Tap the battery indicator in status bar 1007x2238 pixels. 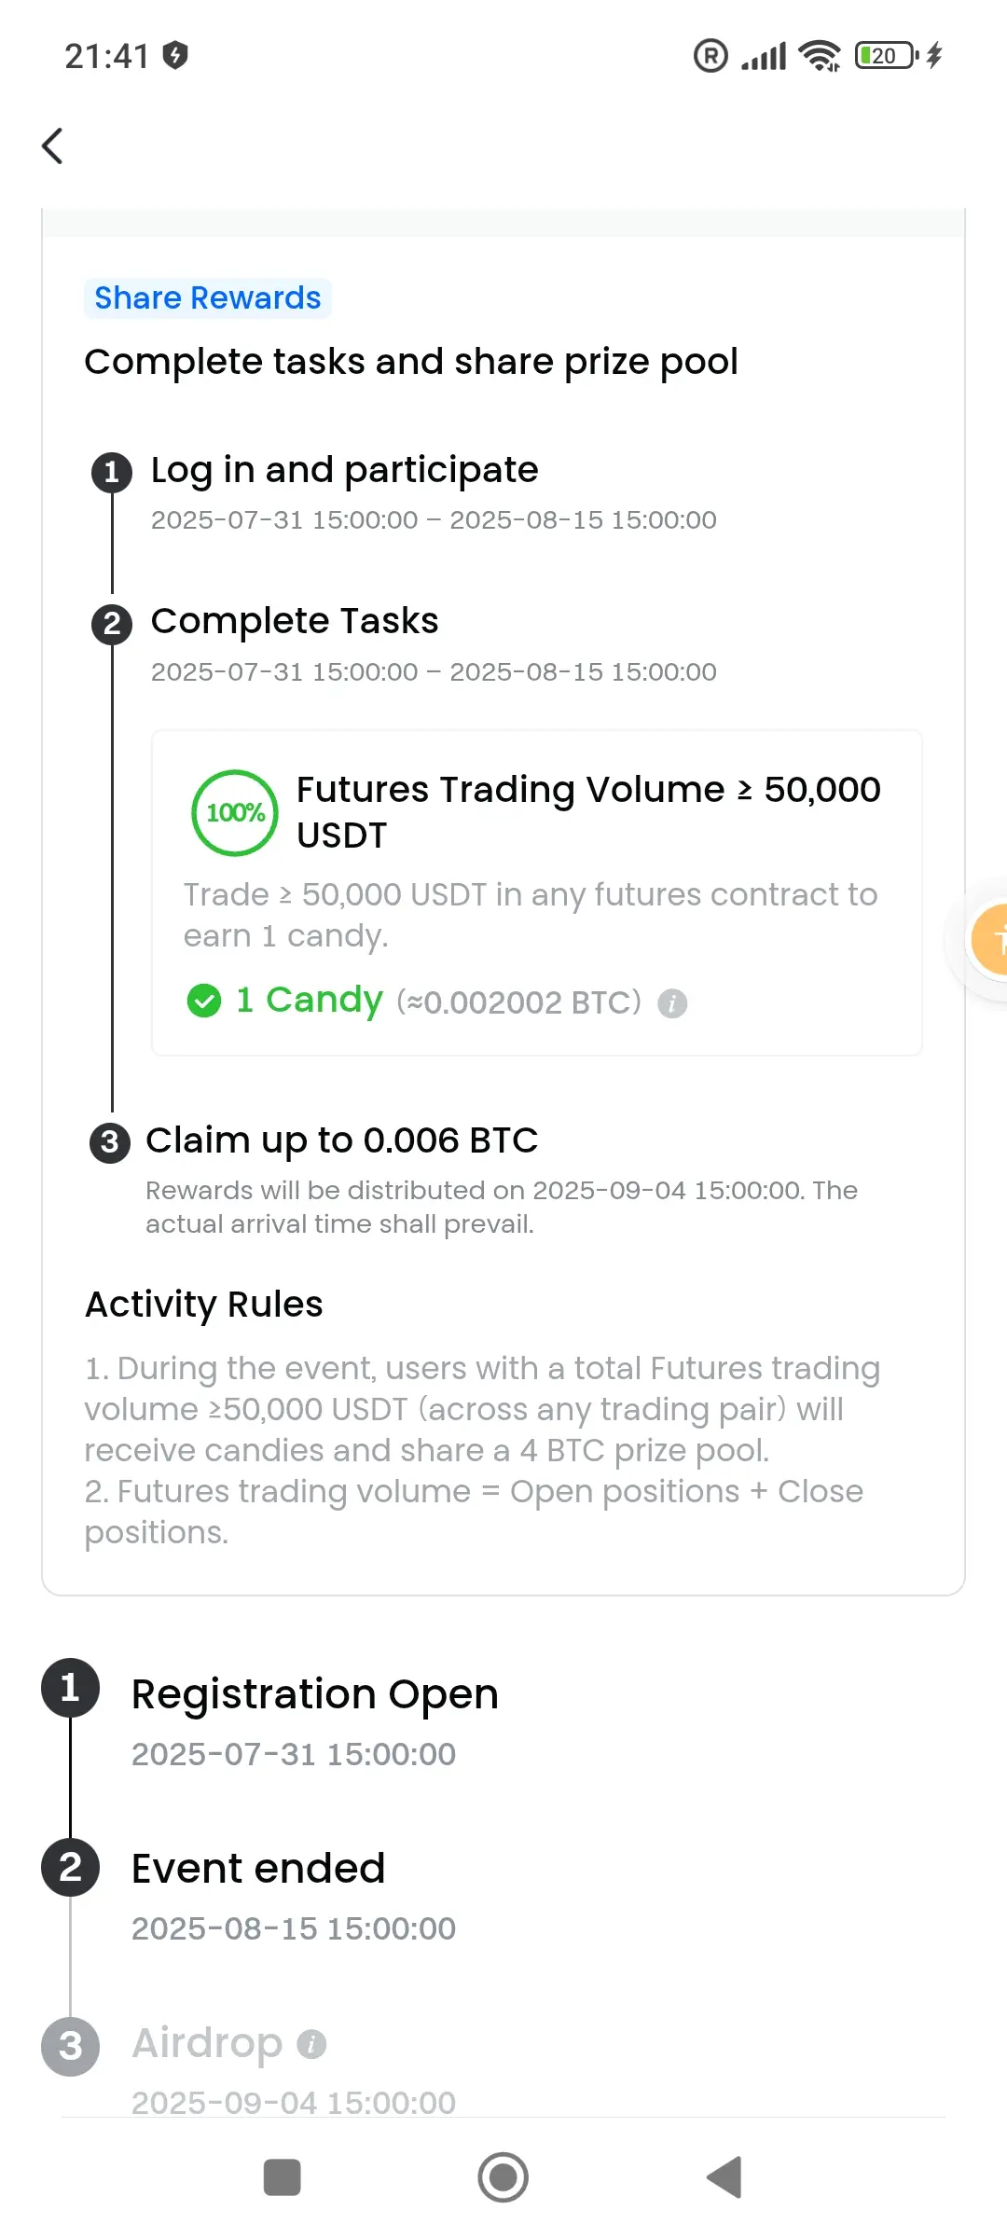coord(887,56)
